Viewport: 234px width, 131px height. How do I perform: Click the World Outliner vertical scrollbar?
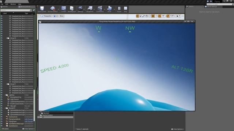click(x=34, y=105)
